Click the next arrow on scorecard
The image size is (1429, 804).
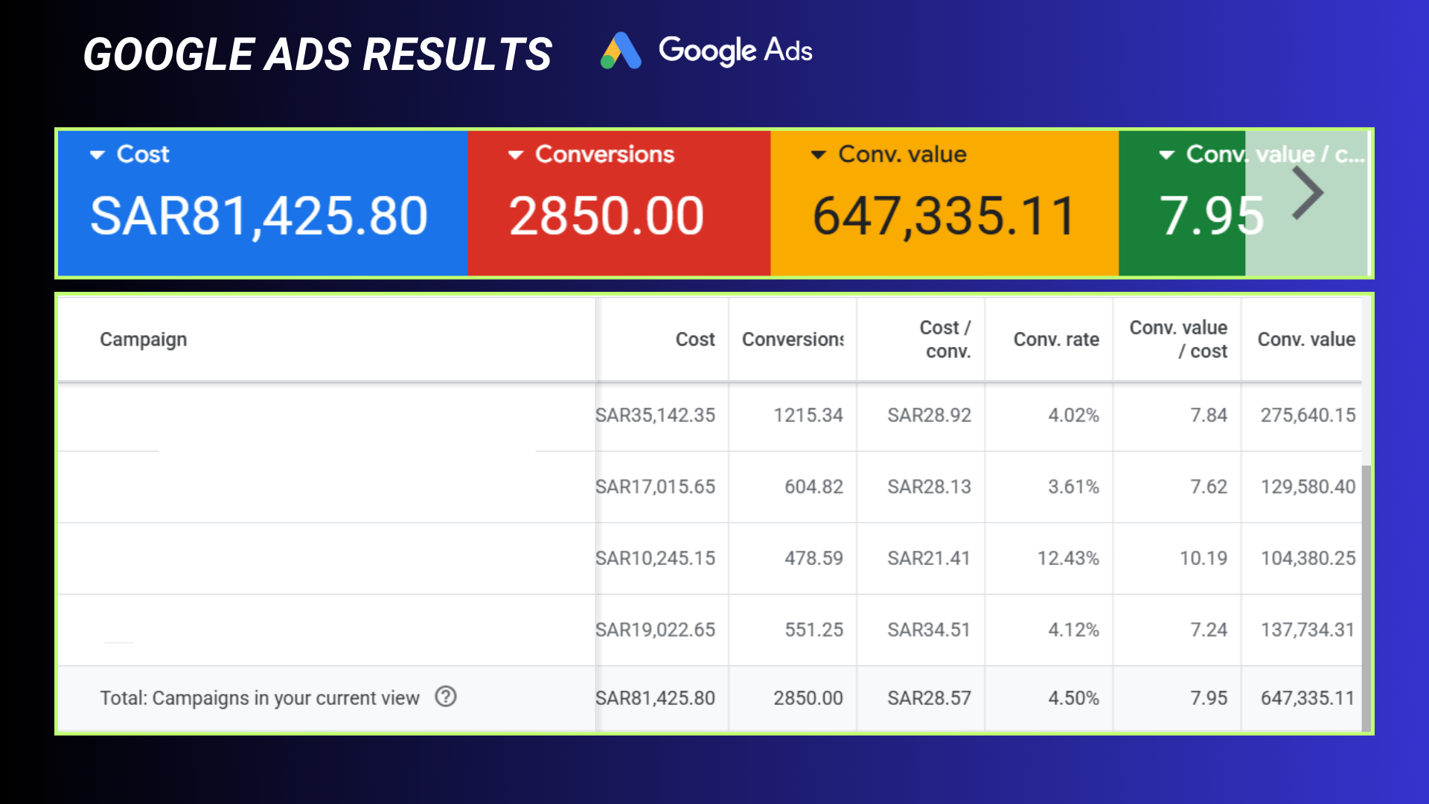tap(1307, 194)
